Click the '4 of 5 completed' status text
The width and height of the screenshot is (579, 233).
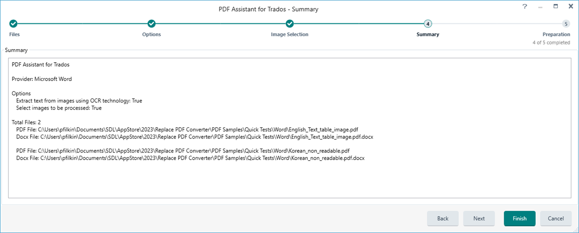551,42
